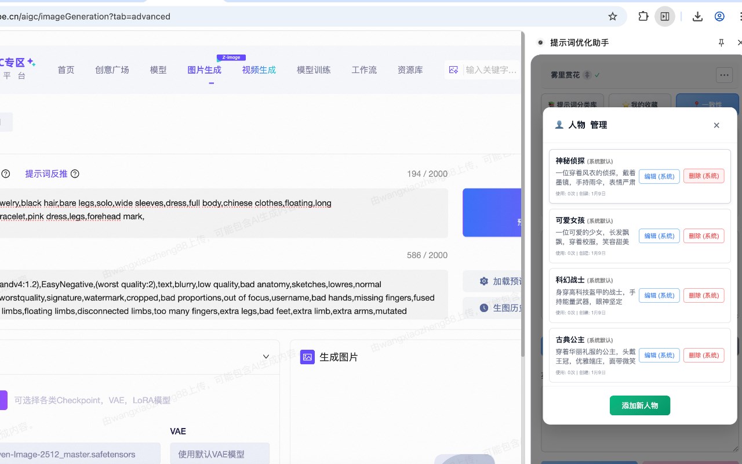Screen dimensions: 742x464
Task: Pin the 提示词优化助手 side panel
Action: [x=721, y=42]
